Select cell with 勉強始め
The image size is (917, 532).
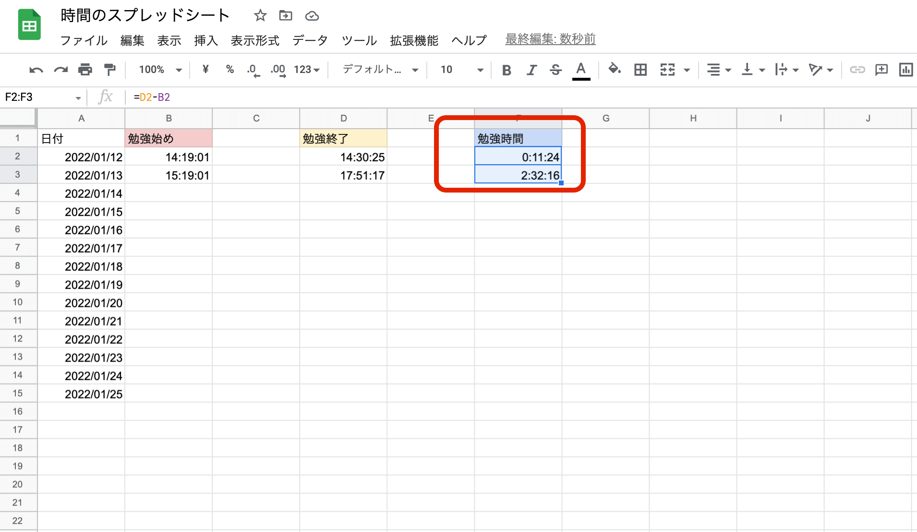click(x=169, y=138)
